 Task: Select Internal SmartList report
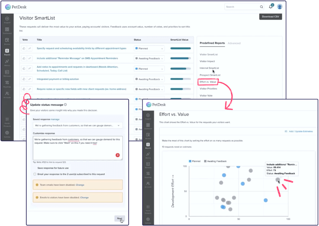[209, 68]
